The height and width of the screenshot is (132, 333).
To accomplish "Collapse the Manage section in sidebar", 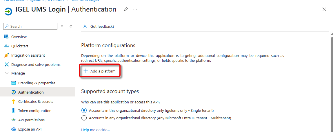I will tap(6, 73).
